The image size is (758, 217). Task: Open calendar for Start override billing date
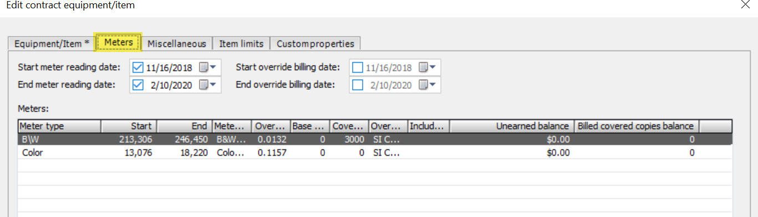[x=428, y=68]
